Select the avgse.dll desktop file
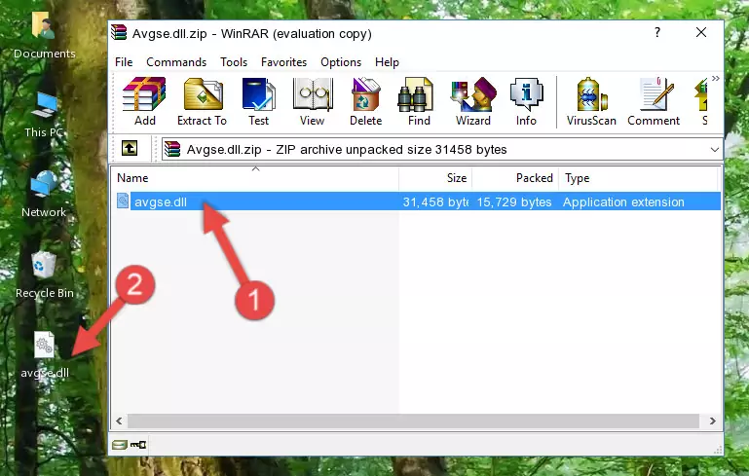The height and width of the screenshot is (476, 749). pyautogui.click(x=45, y=355)
